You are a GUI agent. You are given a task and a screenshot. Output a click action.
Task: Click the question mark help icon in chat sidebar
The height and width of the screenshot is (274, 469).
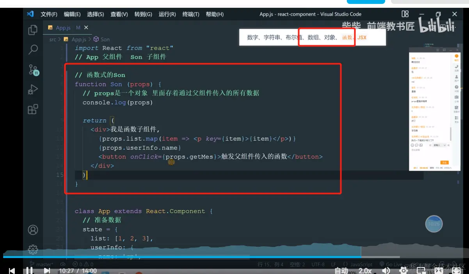[x=456, y=88]
